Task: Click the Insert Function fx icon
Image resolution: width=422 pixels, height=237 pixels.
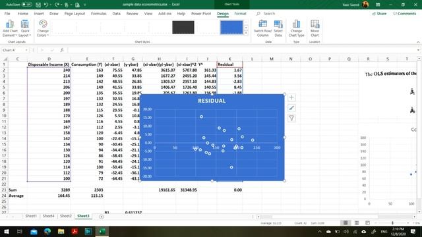Action: [62, 50]
